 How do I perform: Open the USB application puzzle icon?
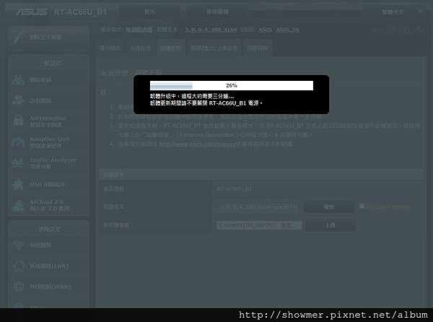pos(18,184)
